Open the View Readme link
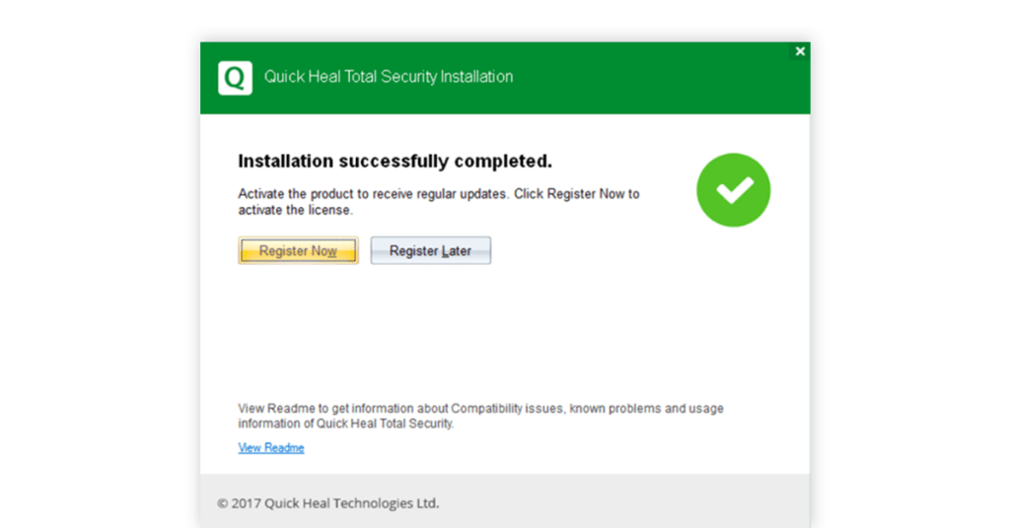Image resolution: width=1010 pixels, height=528 pixels. point(271,447)
